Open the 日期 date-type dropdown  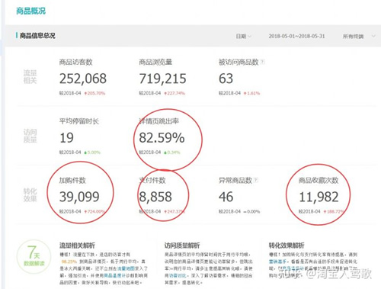[x=243, y=37]
